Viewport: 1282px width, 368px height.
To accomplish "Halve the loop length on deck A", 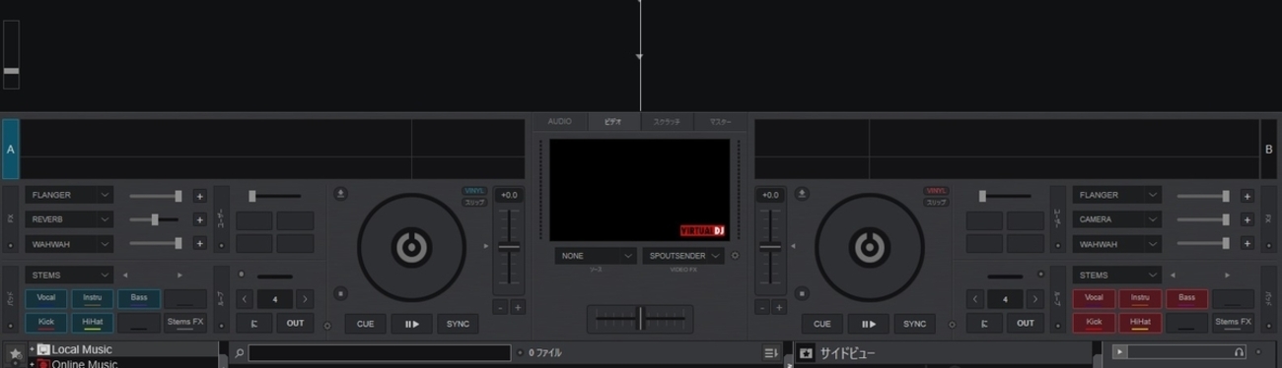I will pos(246,299).
